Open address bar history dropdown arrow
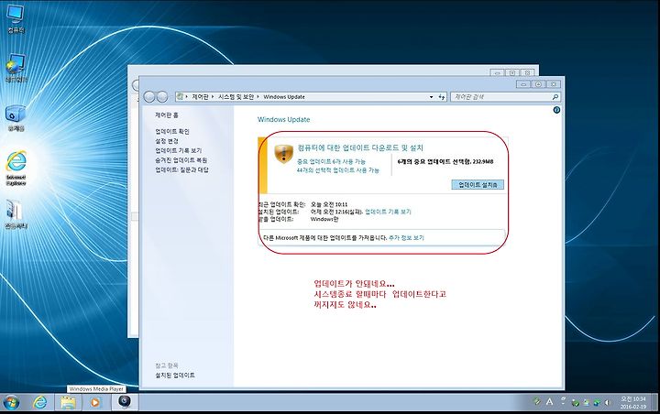Screen dimensions: 660x414 point(431,97)
